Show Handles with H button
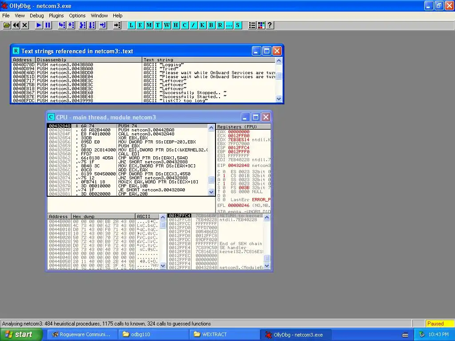The height and width of the screenshot is (341, 455). (x=176, y=25)
